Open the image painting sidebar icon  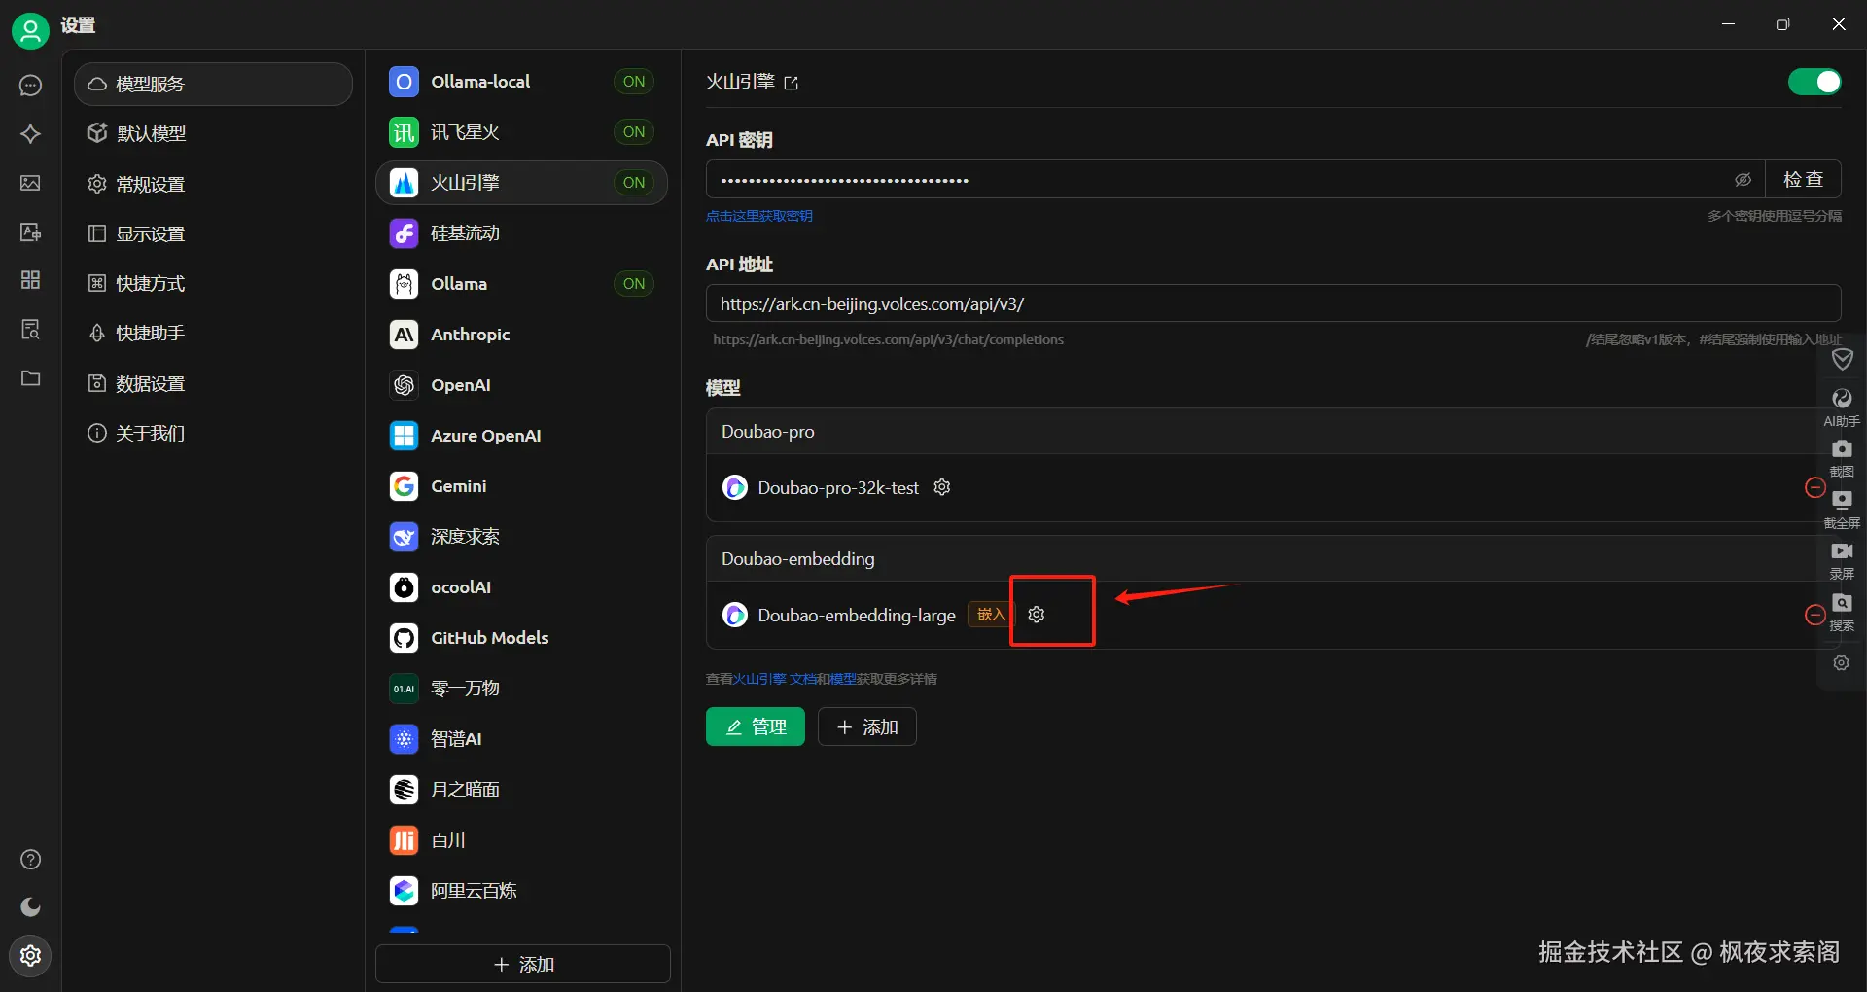[x=30, y=183]
